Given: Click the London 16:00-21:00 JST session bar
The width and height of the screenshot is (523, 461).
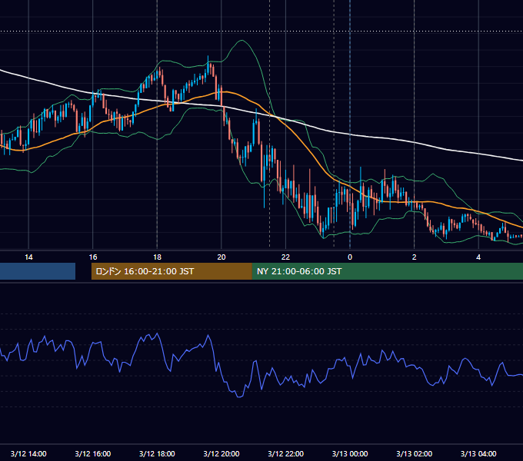Looking at the screenshot, I should pyautogui.click(x=172, y=271).
